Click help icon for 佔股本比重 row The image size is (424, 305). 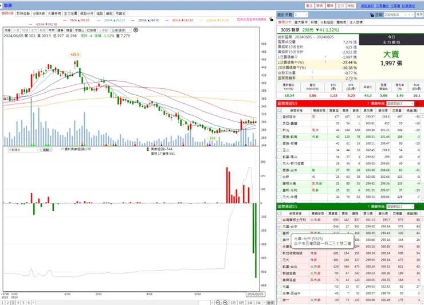[x=312, y=73]
